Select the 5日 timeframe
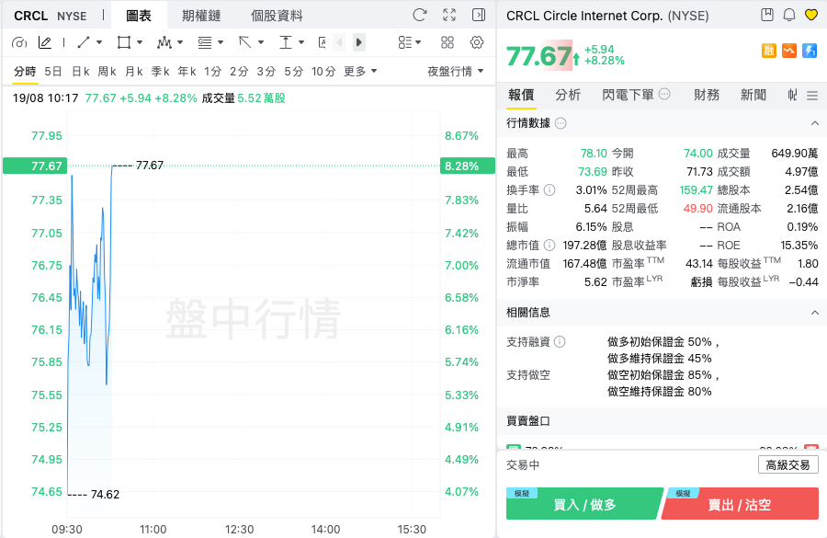This screenshot has height=538, width=827. 52,72
